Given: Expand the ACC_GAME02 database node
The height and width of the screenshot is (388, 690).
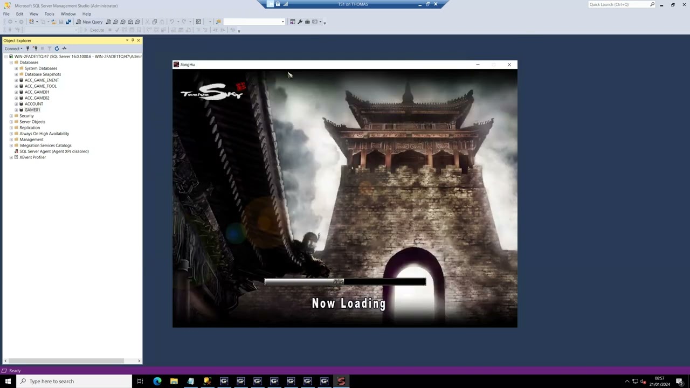Looking at the screenshot, I should point(16,98).
